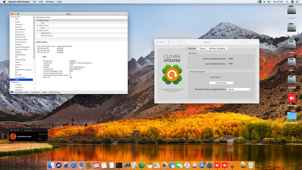Go back in Clover preferences pane

point(169,42)
